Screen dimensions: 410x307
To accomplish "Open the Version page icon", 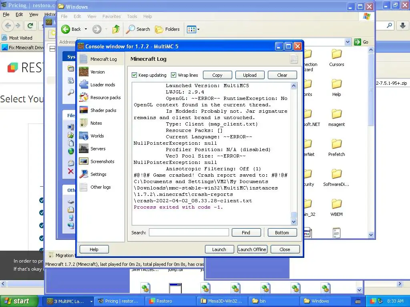I will tap(84, 72).
